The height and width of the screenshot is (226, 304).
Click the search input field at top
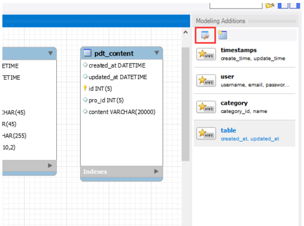click(236, 5)
